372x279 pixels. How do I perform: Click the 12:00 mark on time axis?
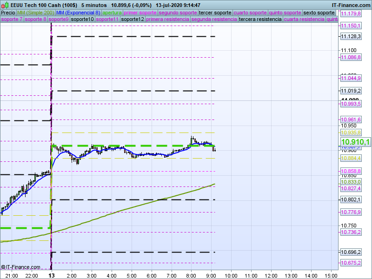pyautogui.click(x=271, y=275)
